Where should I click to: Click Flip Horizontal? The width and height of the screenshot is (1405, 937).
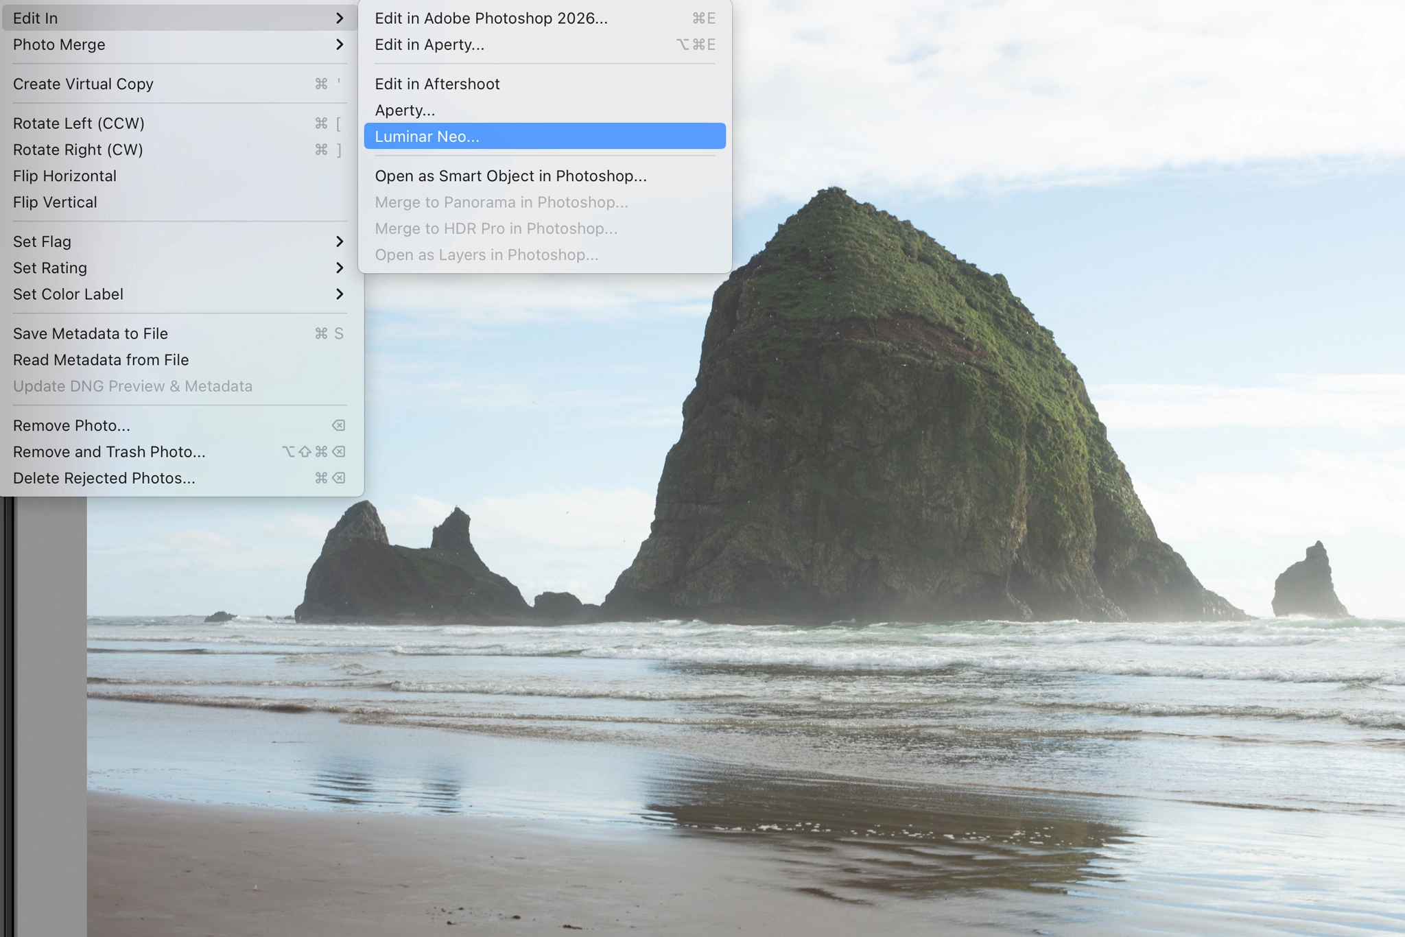click(178, 176)
